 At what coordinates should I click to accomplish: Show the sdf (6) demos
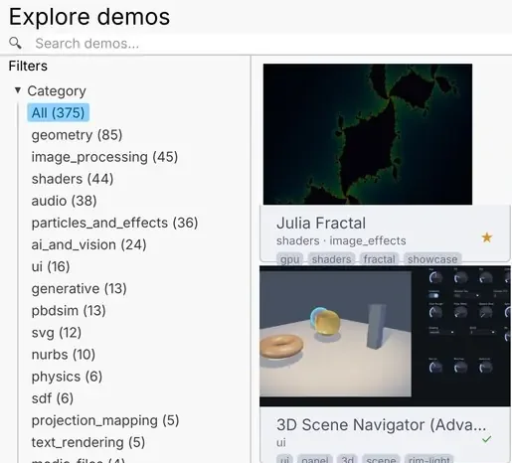coord(53,398)
